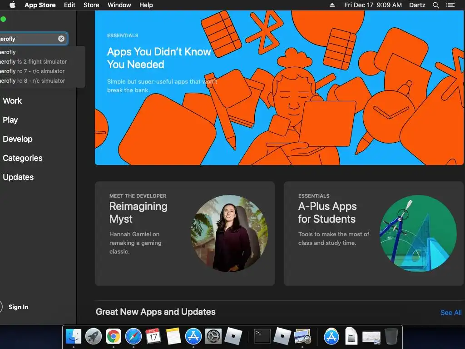Clear the aerofly search text

[x=61, y=39]
